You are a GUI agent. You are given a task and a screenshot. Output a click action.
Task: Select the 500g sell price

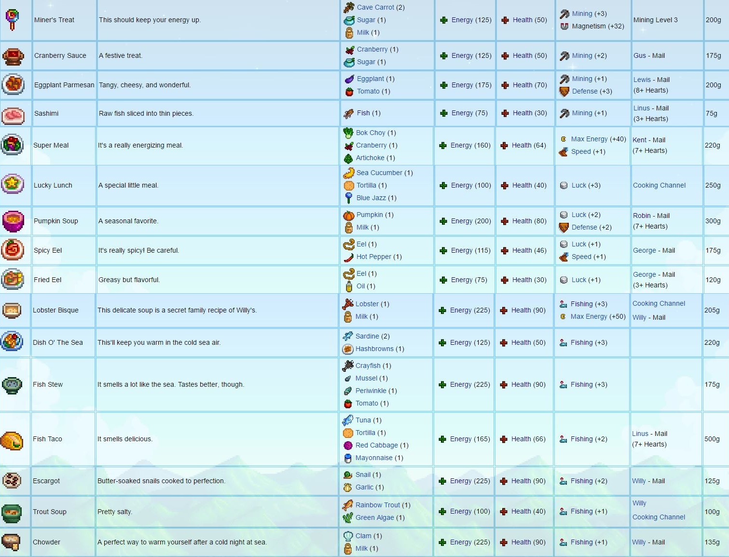[712, 439]
